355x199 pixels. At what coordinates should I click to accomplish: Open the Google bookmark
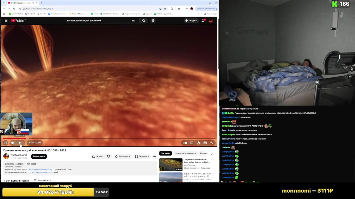(x=41, y=14)
